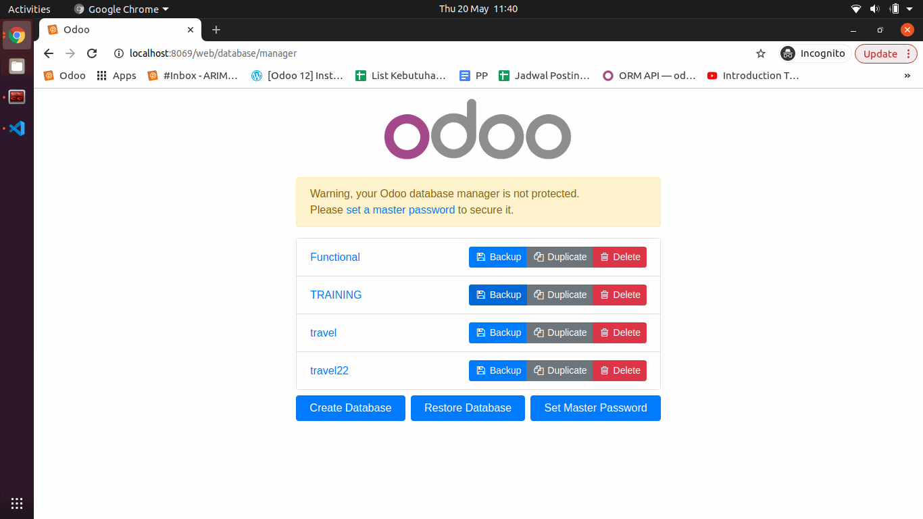The image size is (923, 519).
Task: Open the travel database link
Action: pos(323,332)
